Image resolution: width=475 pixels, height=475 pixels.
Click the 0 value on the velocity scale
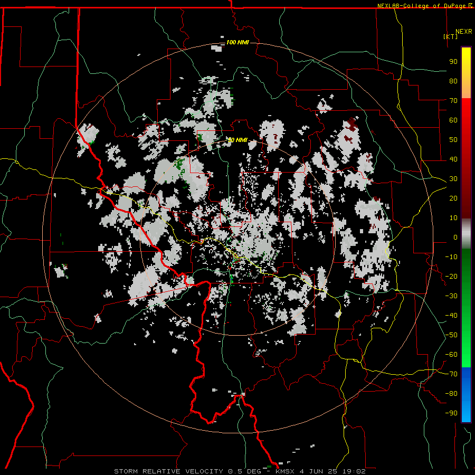coord(455,237)
